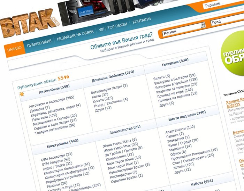Image resolution: width=244 pixels, height=191 pixels.
Task: Click the orange star icon beside Автомобили
Action: pyautogui.click(x=21, y=94)
